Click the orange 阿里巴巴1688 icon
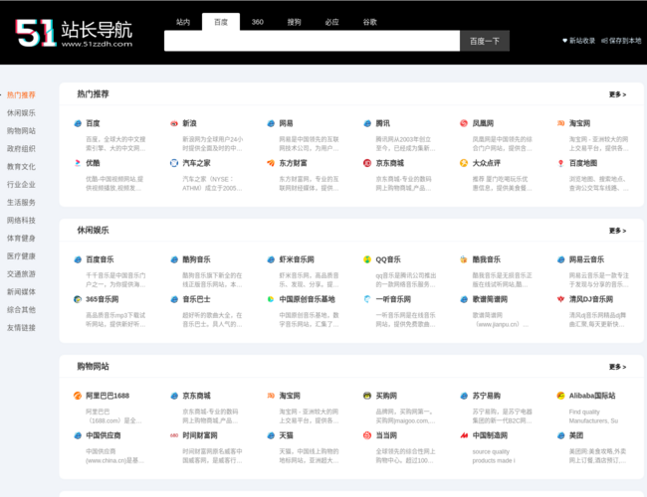 pyautogui.click(x=78, y=396)
